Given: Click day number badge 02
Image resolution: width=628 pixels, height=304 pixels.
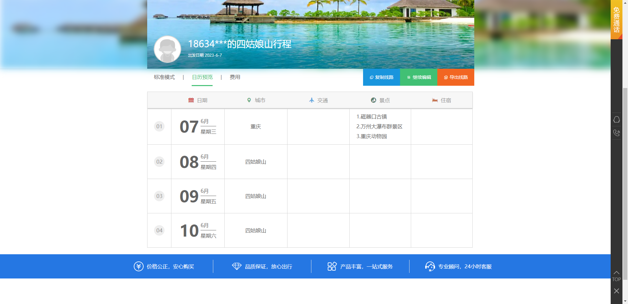Looking at the screenshot, I should tap(159, 162).
